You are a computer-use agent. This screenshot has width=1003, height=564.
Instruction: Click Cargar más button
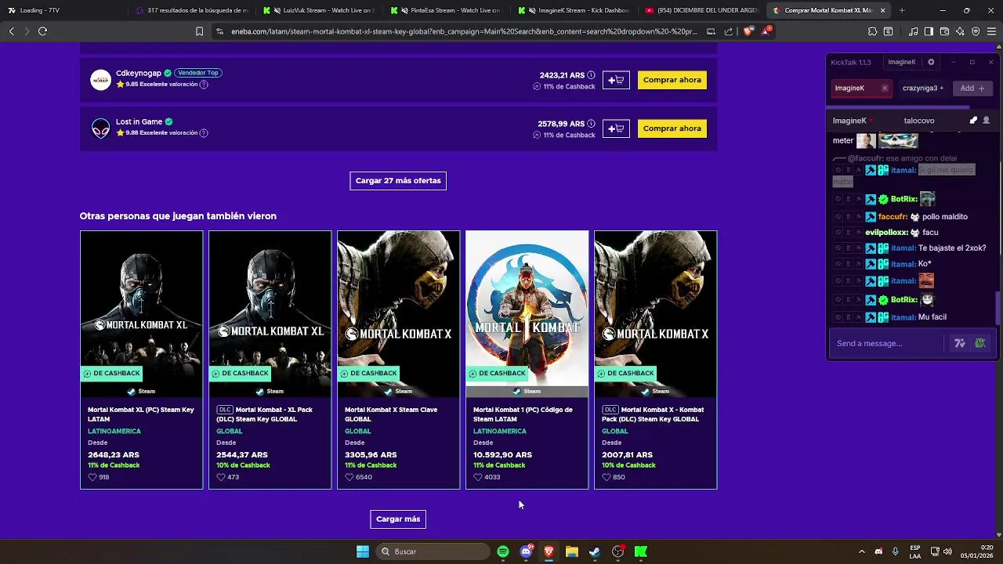[398, 519]
